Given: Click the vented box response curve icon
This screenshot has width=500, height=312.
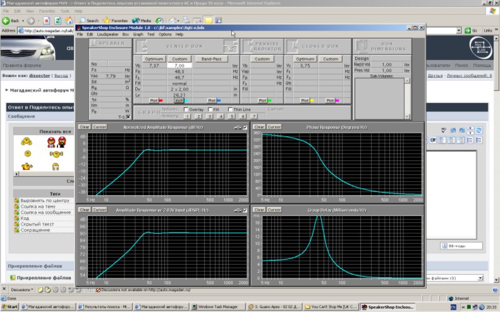Looking at the screenshot, I should pyautogui.click(x=231, y=46).
